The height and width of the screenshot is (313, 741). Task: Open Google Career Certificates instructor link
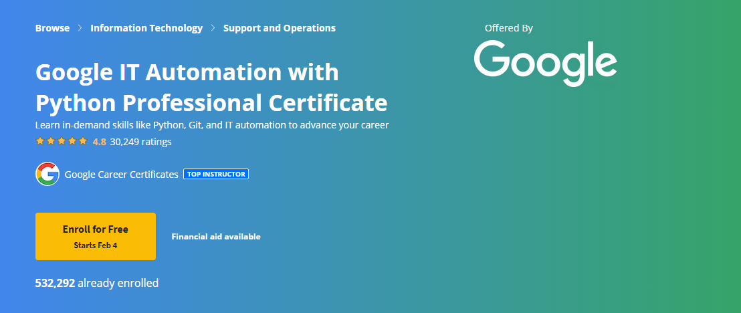(x=122, y=174)
